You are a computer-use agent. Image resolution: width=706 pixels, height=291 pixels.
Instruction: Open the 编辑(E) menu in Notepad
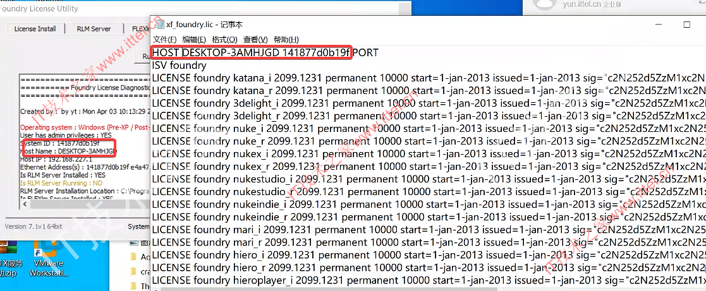point(194,40)
